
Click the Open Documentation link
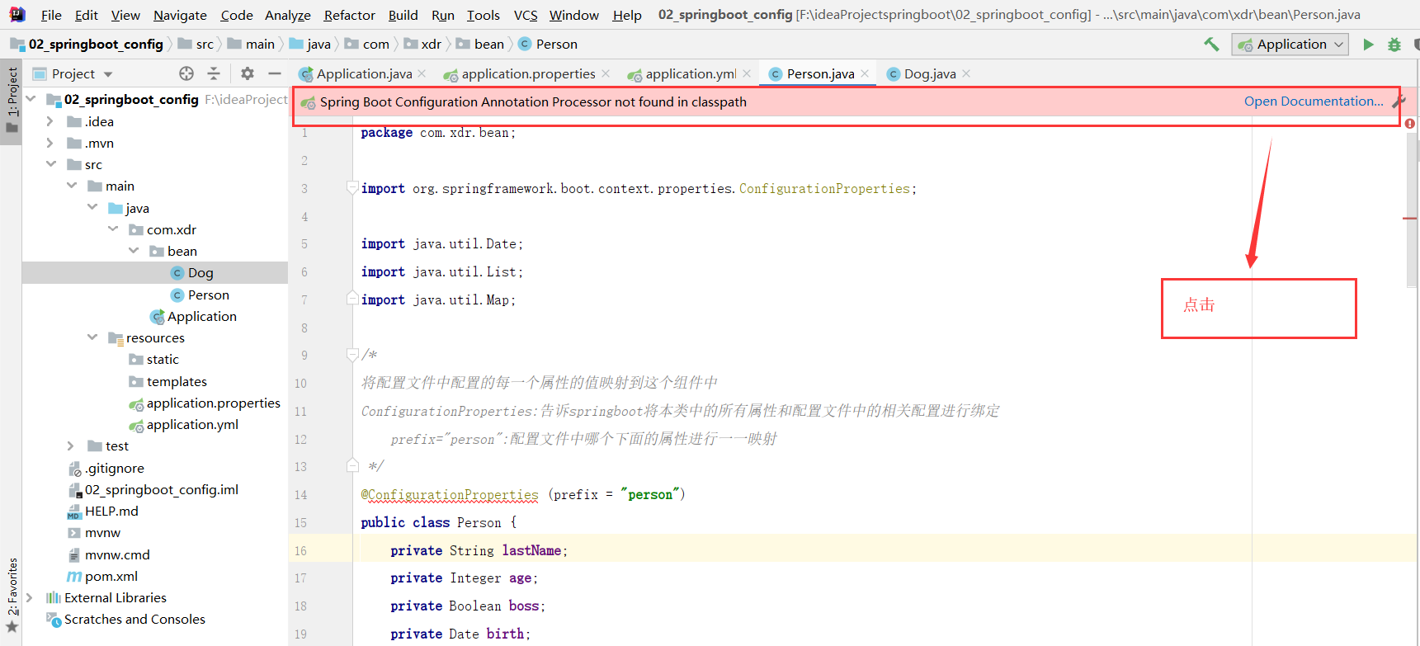point(1314,101)
